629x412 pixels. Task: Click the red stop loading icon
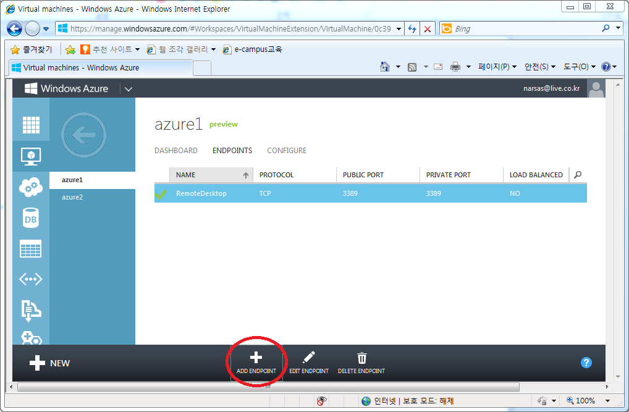(428, 29)
